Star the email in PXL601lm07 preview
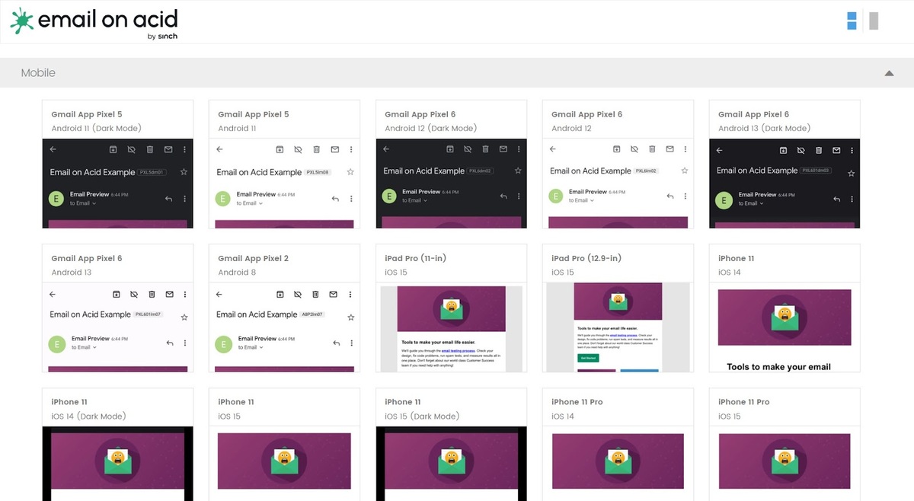Viewport: 914px width, 501px height. click(184, 317)
